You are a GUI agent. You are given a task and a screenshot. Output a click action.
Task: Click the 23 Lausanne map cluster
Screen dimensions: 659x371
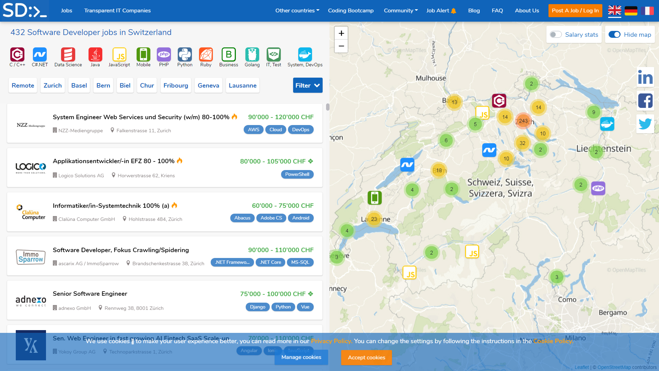coord(374,219)
